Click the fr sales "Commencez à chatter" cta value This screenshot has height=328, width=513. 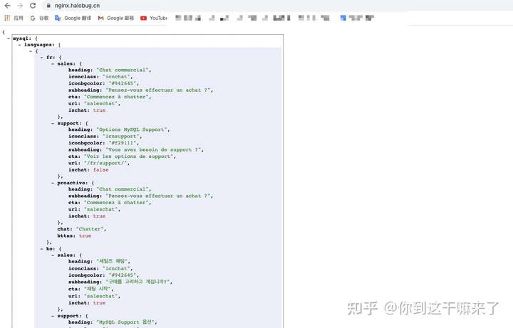click(x=117, y=97)
